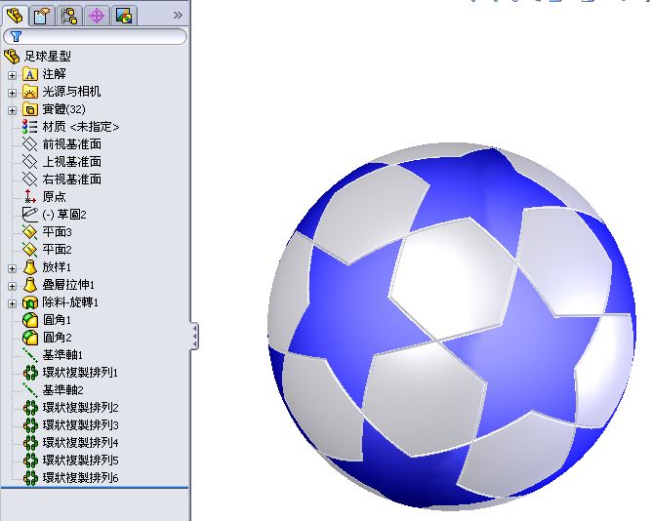Image resolution: width=651 pixels, height=521 pixels.
Task: Open the DimXpertManager tab
Action: tap(97, 16)
